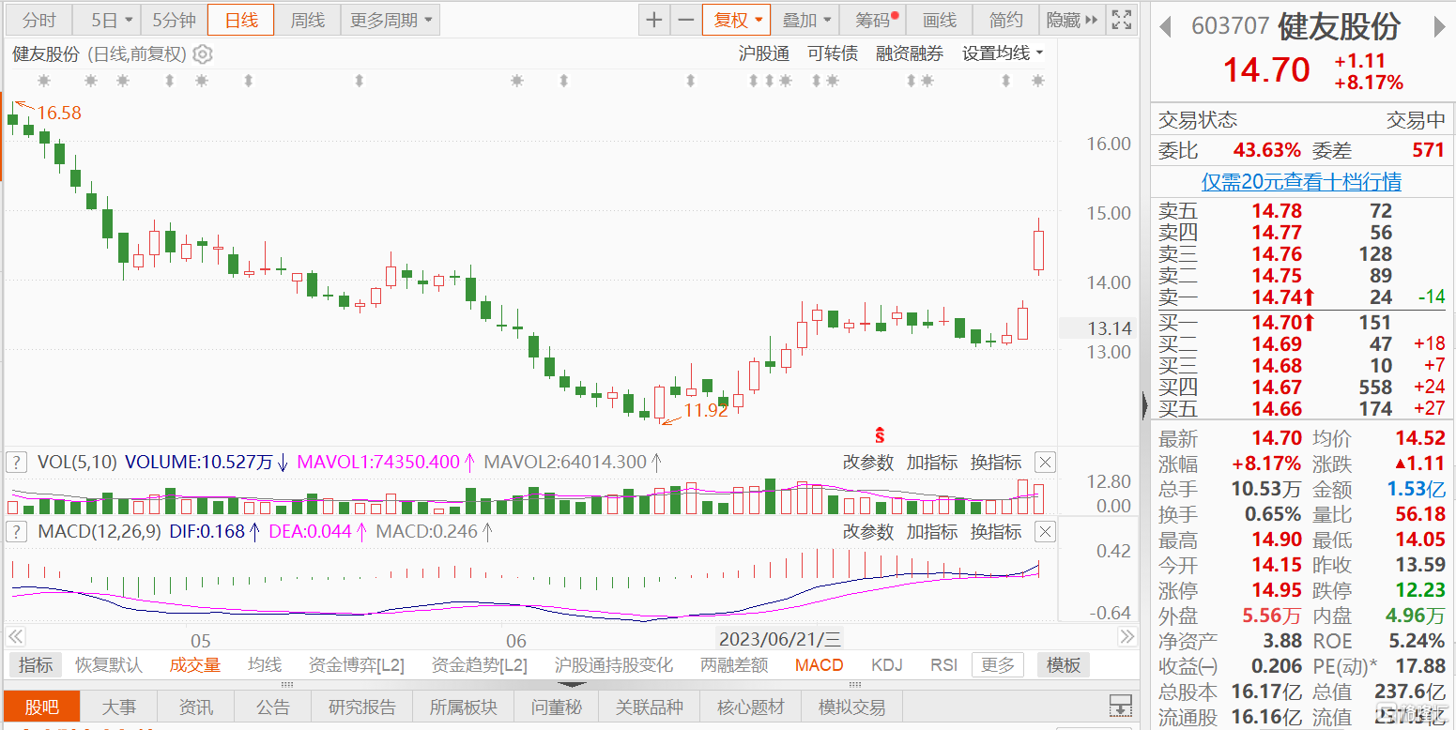The height and width of the screenshot is (730, 1456).
Task: Switch to the 5分钟 tab
Action: pos(174,20)
